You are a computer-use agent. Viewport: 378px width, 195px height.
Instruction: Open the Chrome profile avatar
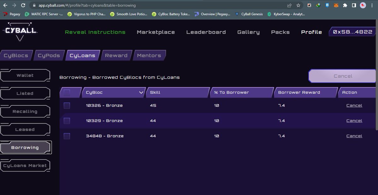pos(363,5)
